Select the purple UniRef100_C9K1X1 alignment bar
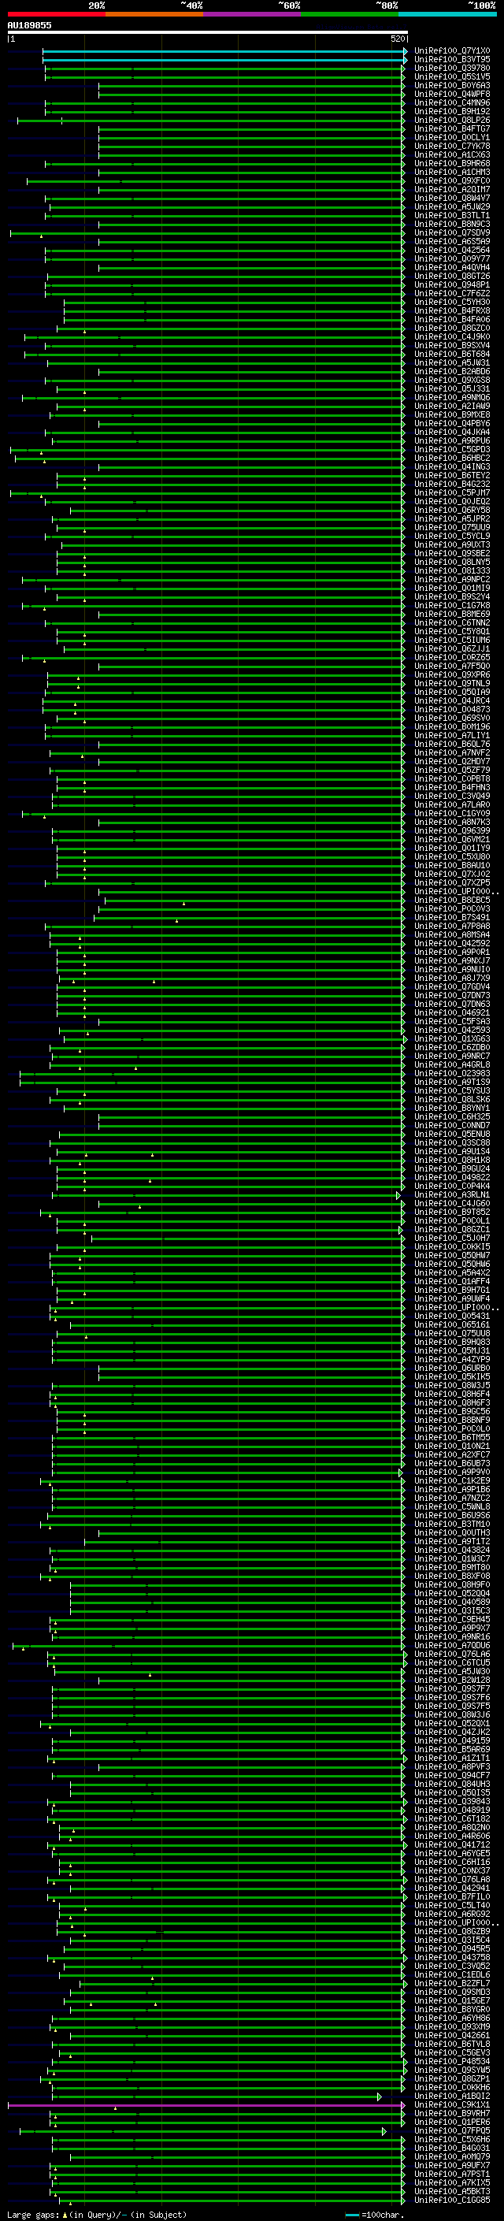The width and height of the screenshot is (504, 2221). 206,2104
